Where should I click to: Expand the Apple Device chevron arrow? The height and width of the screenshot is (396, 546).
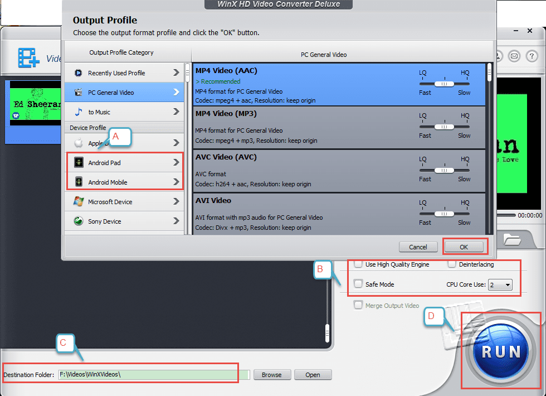(x=176, y=143)
